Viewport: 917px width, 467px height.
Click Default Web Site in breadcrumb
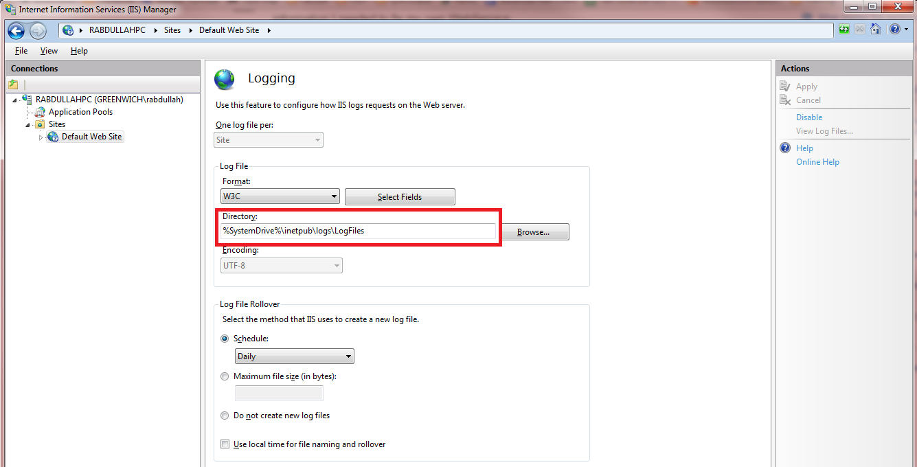229,30
